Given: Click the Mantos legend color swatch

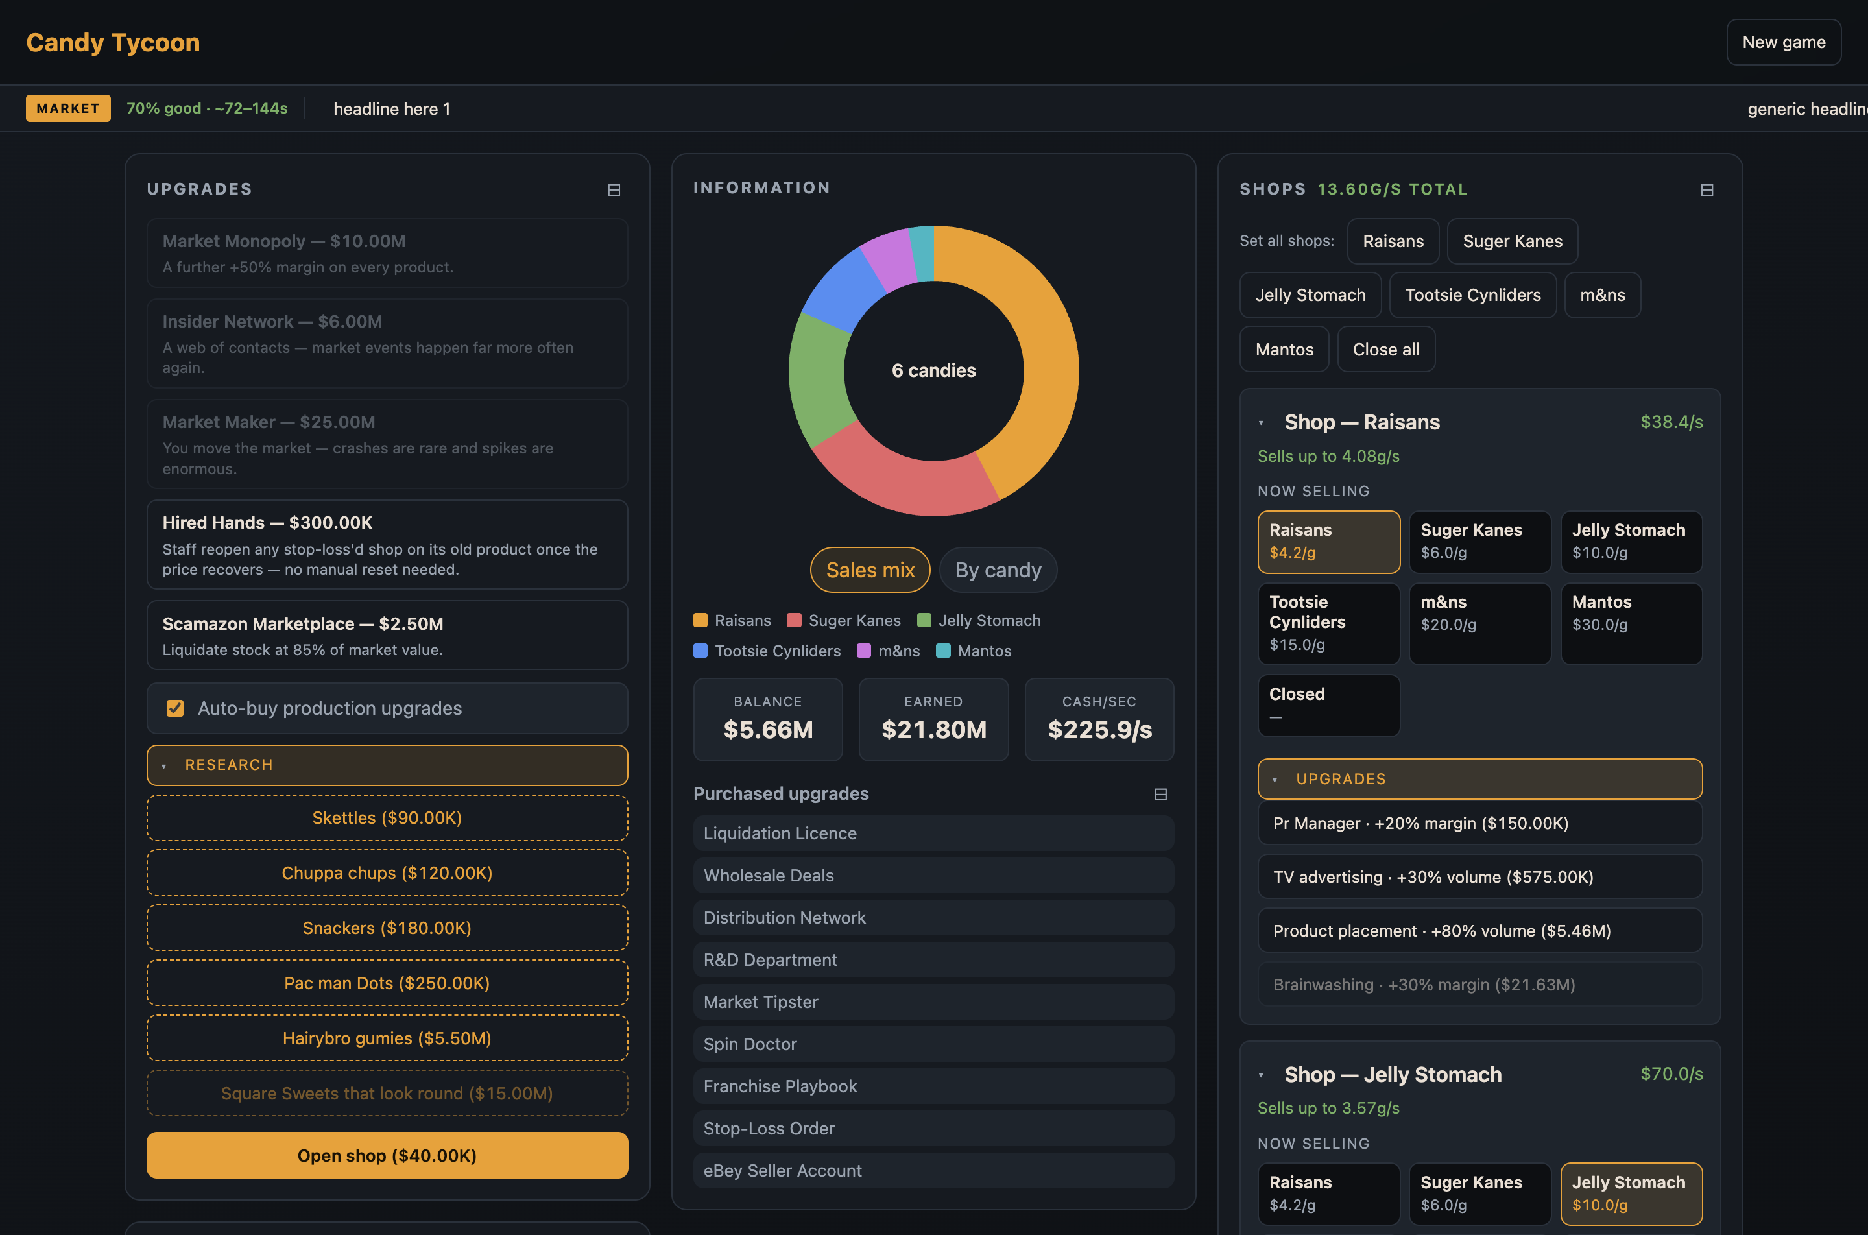Looking at the screenshot, I should [942, 651].
